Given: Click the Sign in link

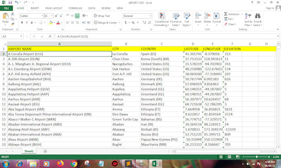Looking at the screenshot, I should (270, 8).
